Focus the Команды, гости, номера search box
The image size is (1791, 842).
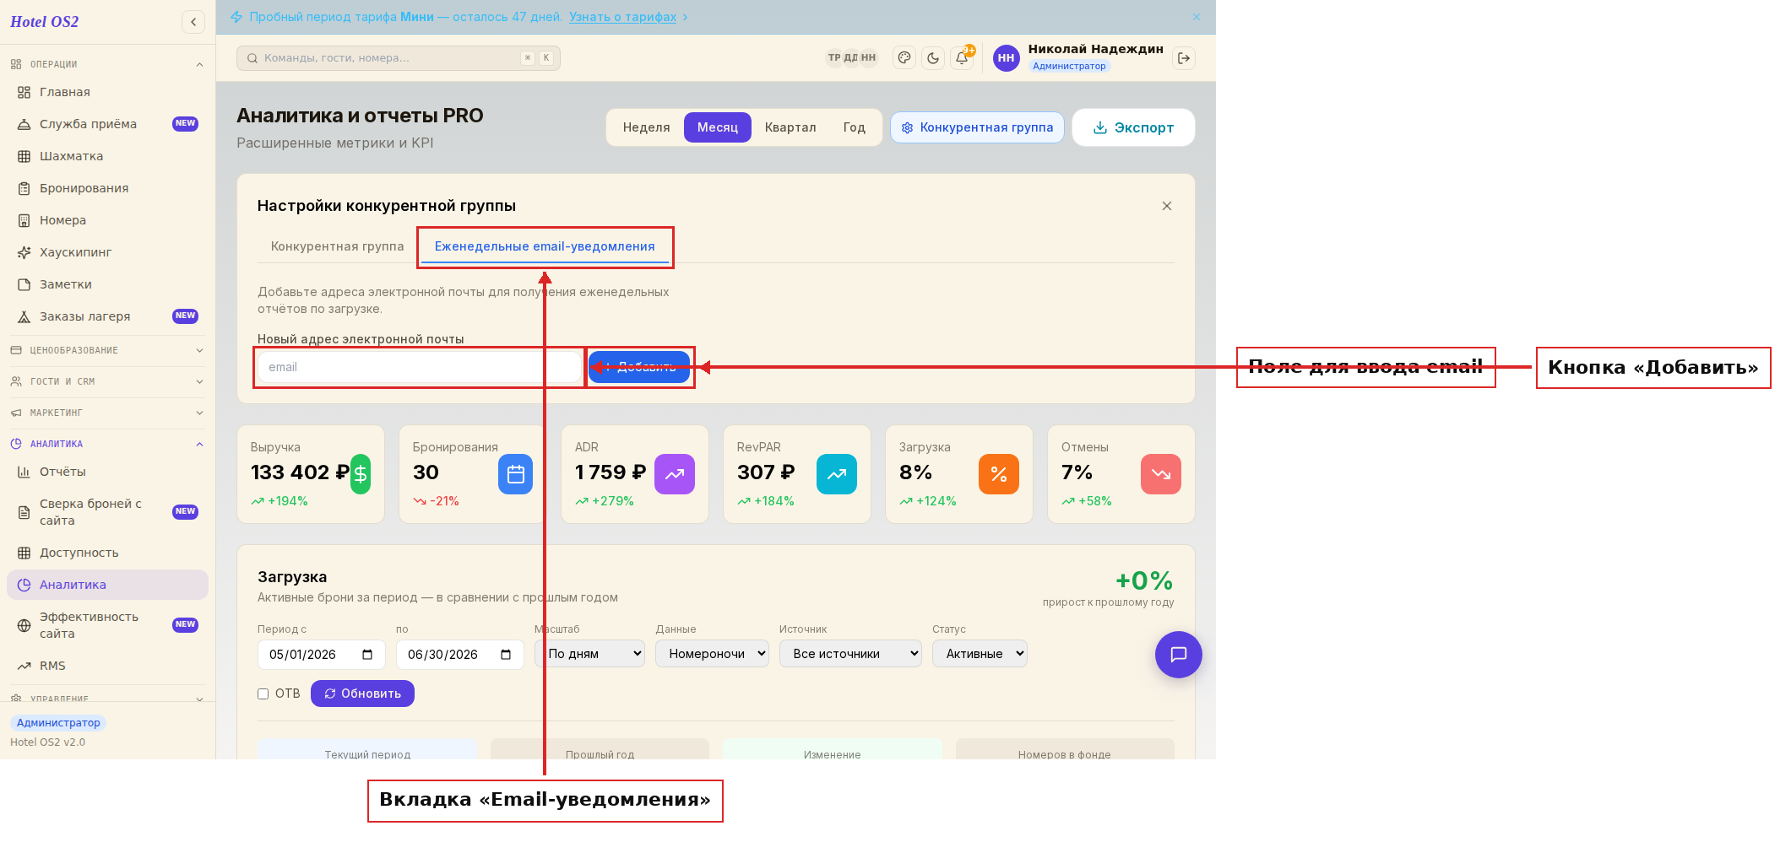point(399,58)
